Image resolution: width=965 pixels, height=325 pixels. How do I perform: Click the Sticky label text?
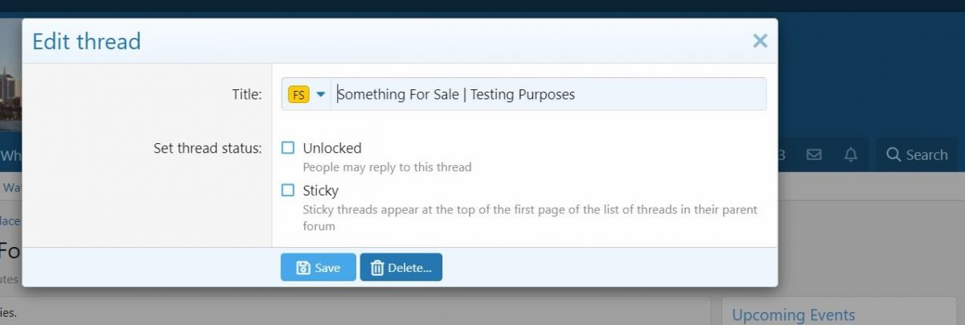tap(321, 191)
